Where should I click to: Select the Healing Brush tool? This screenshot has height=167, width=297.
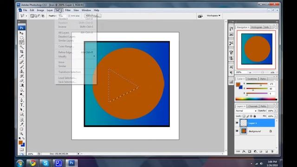(x=22, y=62)
